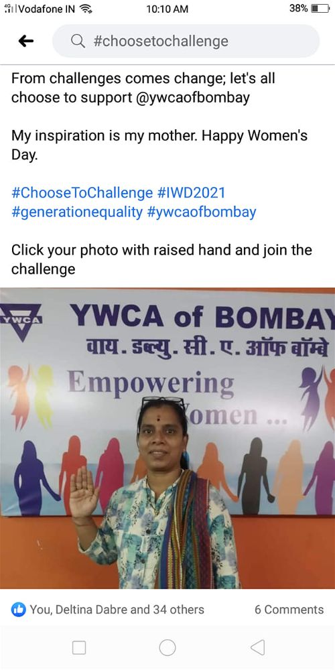Tap the Android home circle icon

tap(167, 647)
